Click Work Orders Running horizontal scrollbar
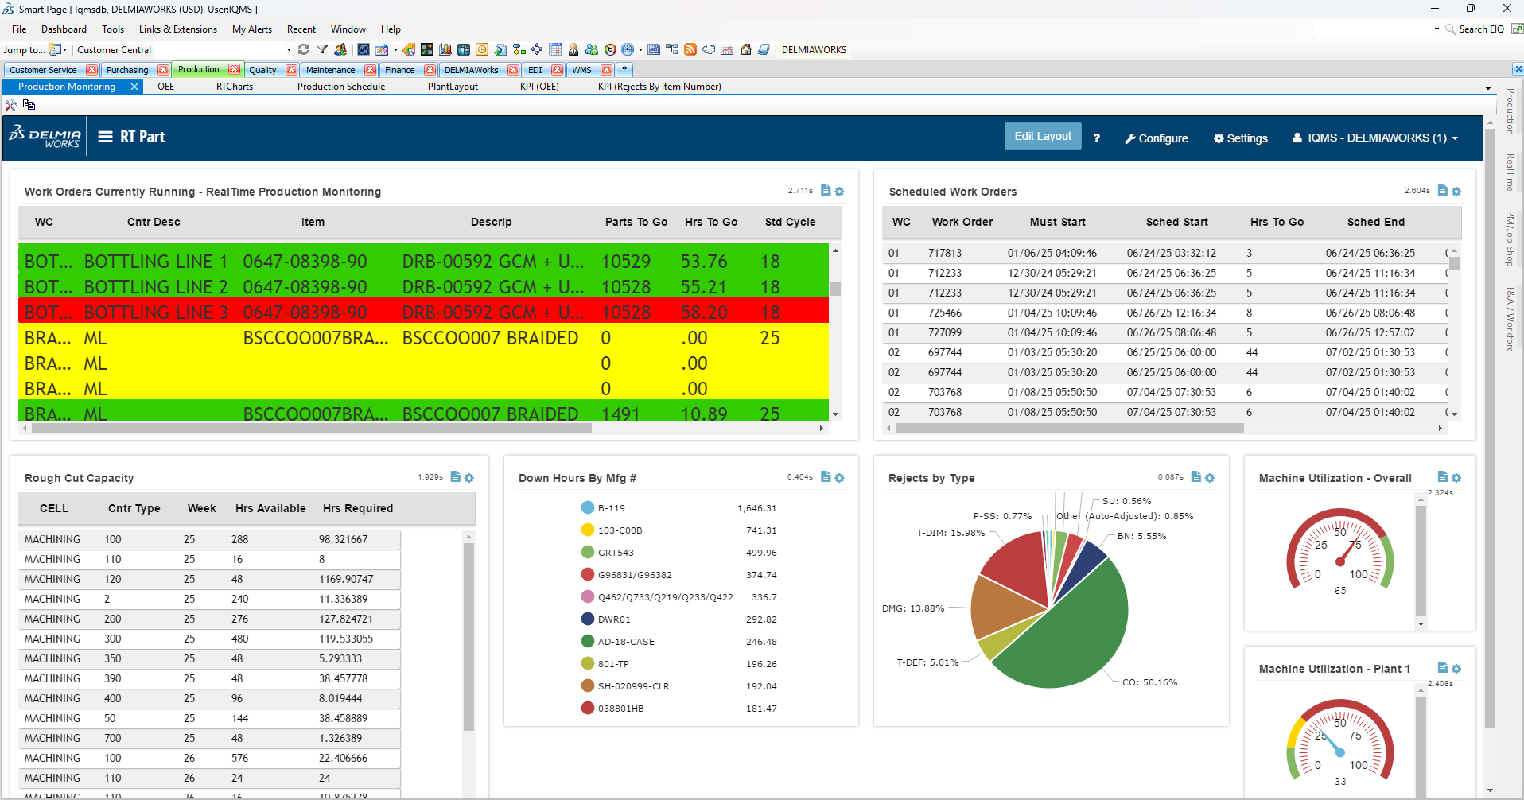 point(311,428)
